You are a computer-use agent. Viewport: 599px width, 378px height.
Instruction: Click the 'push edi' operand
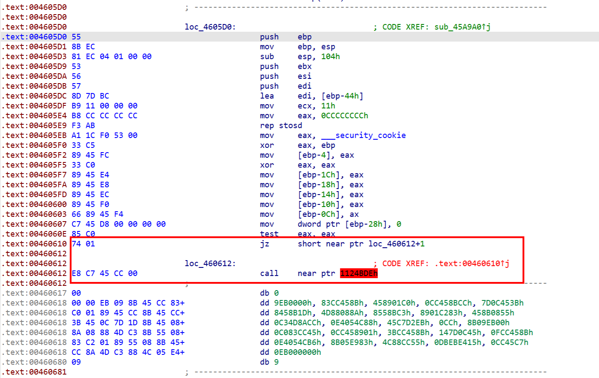pyautogui.click(x=305, y=86)
